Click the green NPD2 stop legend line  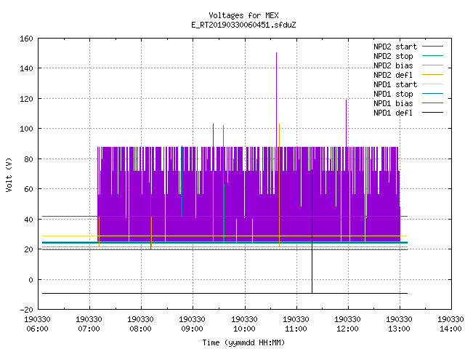[432, 56]
